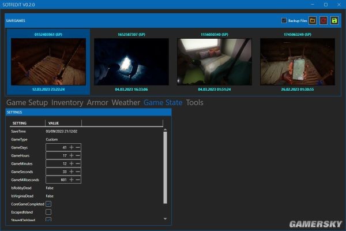Open the savegame folder icon
The image size is (346, 231).
coord(312,21)
